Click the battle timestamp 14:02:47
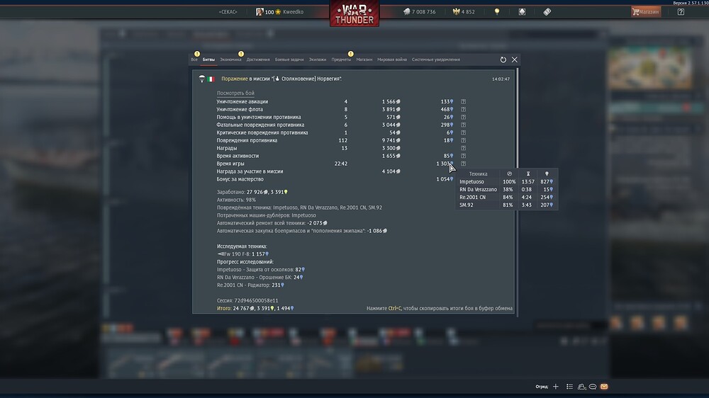Image resolution: width=709 pixels, height=398 pixels. tap(501, 79)
